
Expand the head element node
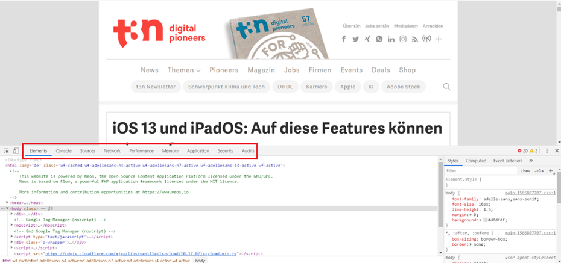click(x=8, y=202)
